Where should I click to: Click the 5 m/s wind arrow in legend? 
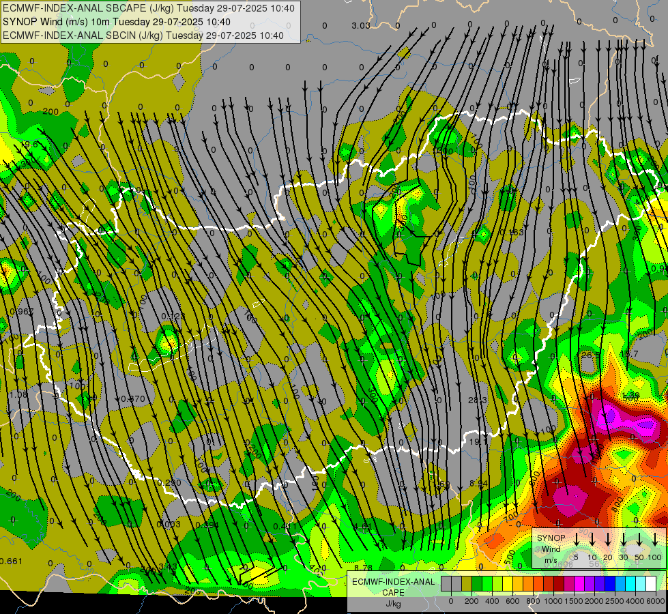(576, 539)
